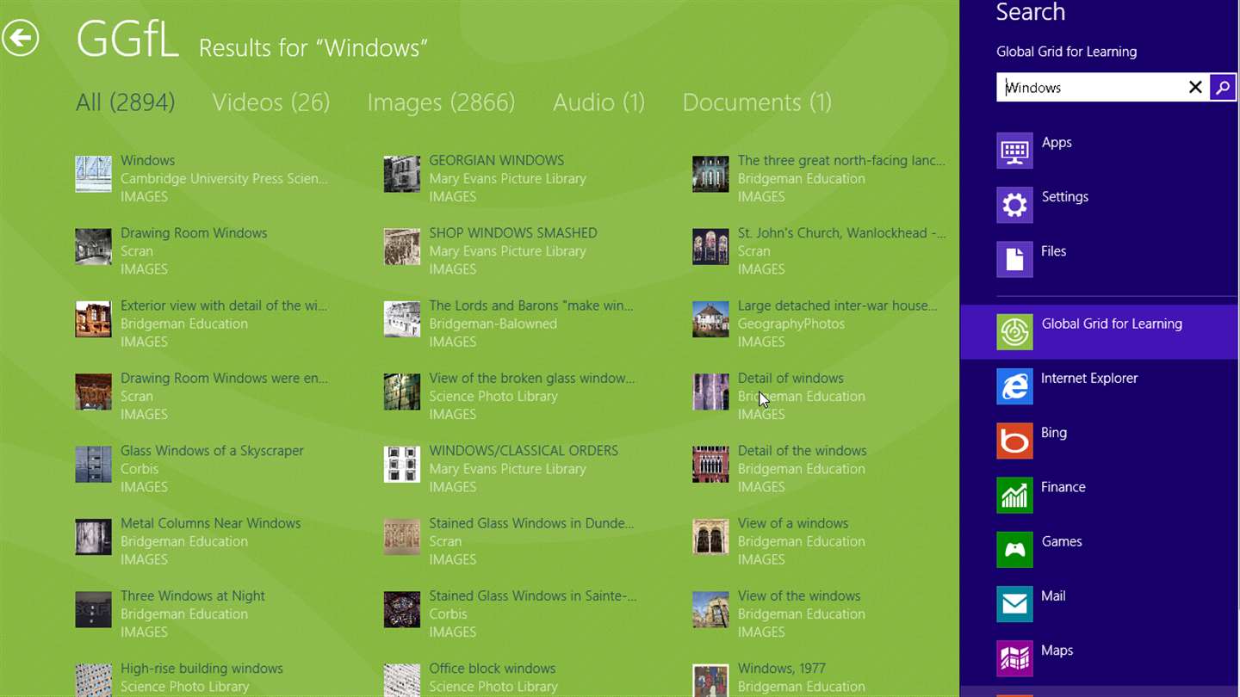
Task: Click the Games controller icon
Action: pyautogui.click(x=1014, y=550)
